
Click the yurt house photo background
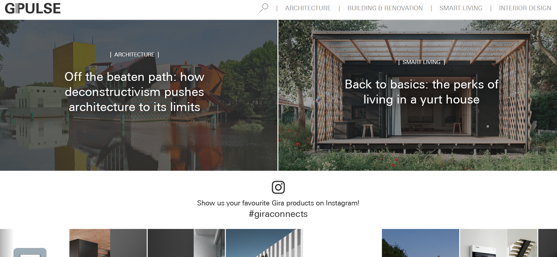click(x=418, y=145)
